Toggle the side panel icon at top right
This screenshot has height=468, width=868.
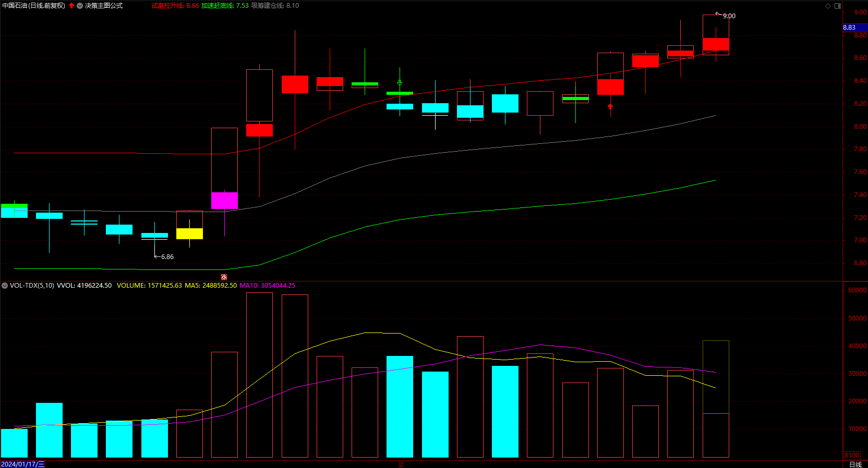coord(838,6)
